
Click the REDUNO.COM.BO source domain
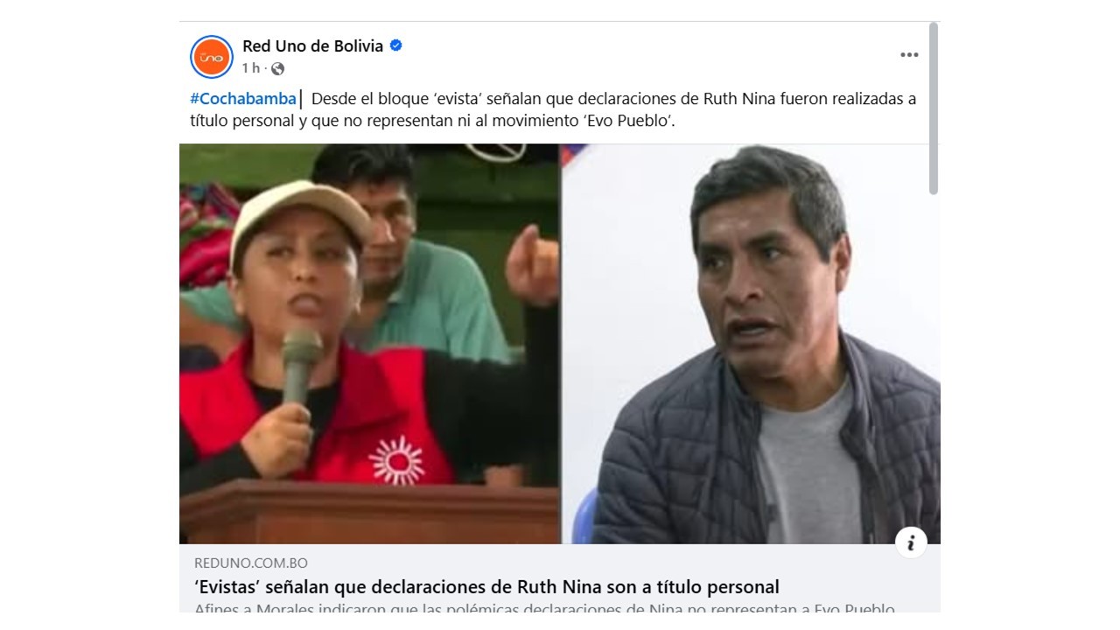pyautogui.click(x=251, y=563)
